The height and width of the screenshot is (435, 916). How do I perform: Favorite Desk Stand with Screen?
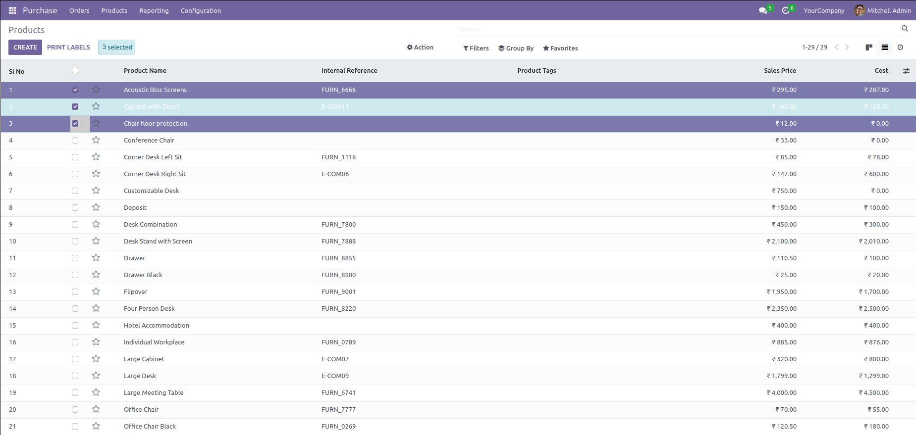pos(96,241)
